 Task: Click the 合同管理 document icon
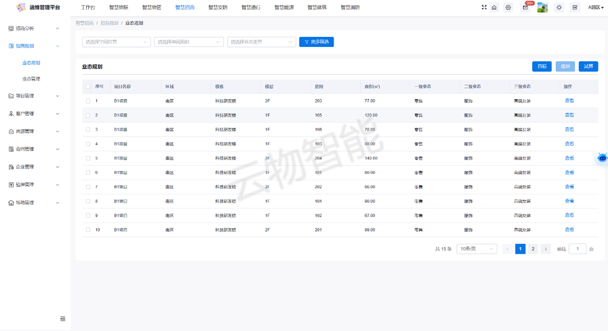(x=11, y=149)
